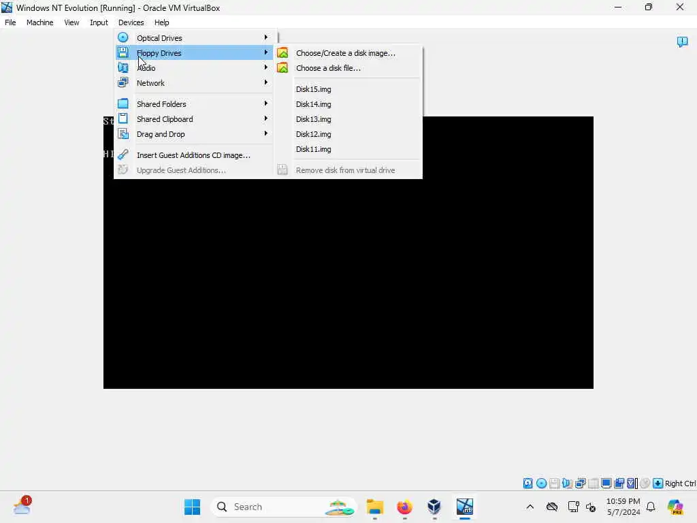The image size is (697, 523).
Task: Expand the Optical Drives submenu arrow
Action: pyautogui.click(x=266, y=37)
